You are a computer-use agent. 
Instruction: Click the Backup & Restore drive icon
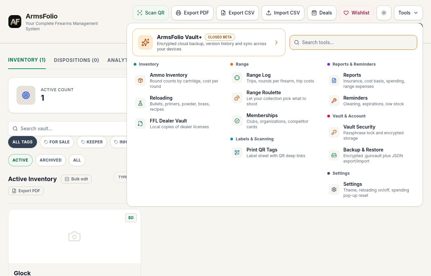(x=334, y=155)
